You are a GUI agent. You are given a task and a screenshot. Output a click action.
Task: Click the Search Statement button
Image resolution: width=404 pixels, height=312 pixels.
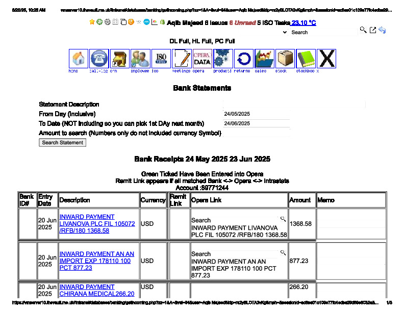point(62,143)
